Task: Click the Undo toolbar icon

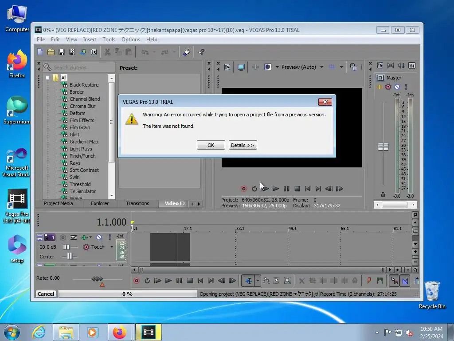Action: pyautogui.click(x=145, y=52)
